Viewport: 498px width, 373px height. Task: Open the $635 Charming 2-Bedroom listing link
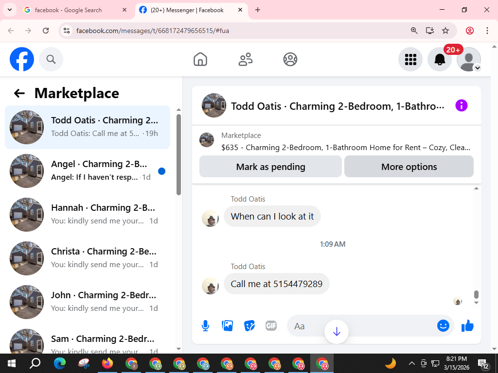[x=346, y=148]
